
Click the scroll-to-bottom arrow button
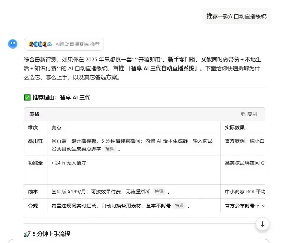[x=263, y=224]
